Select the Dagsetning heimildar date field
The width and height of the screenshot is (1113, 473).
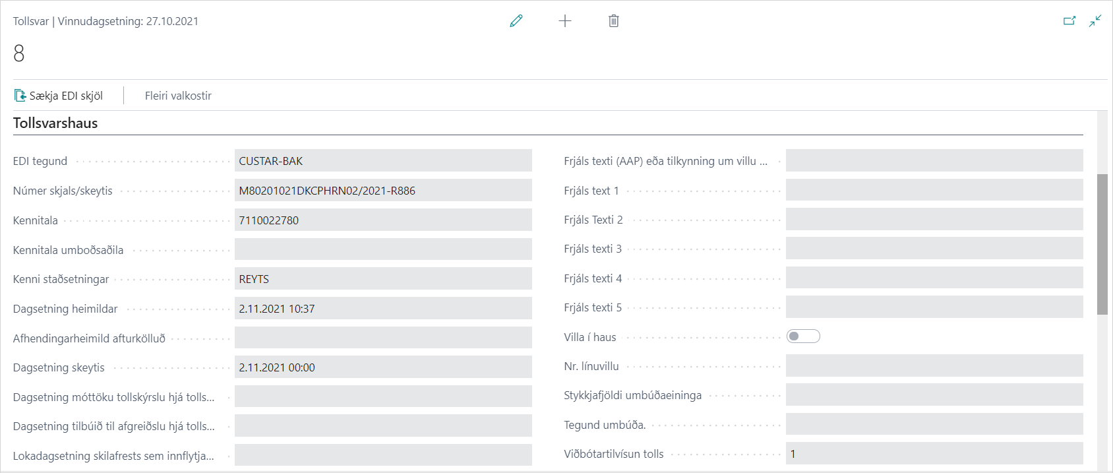[382, 309]
